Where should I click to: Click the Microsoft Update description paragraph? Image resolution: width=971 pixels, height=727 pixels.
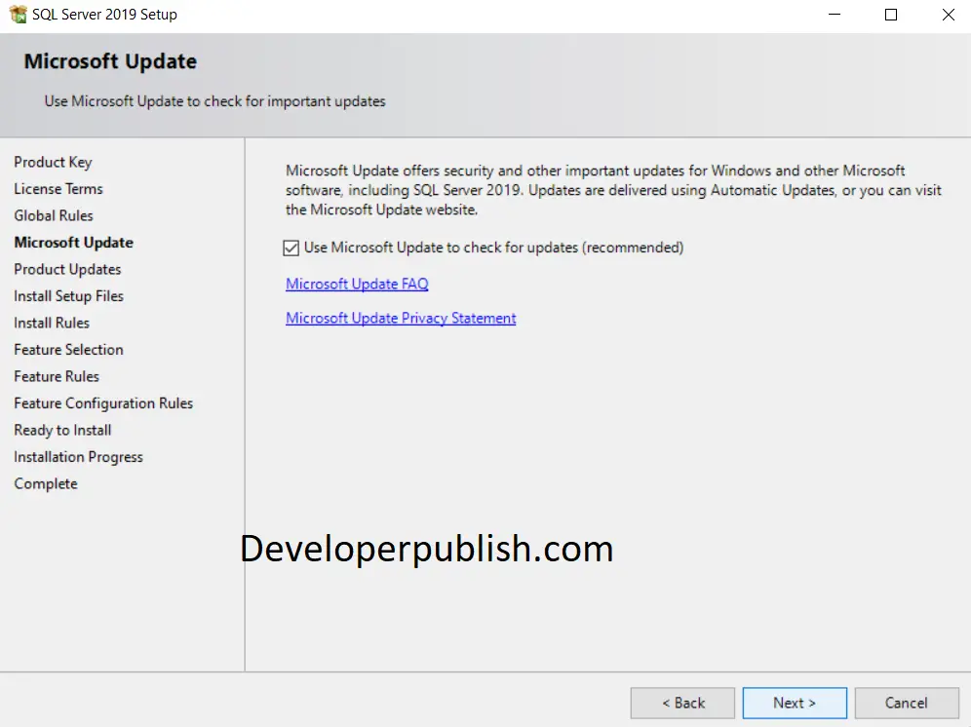[x=613, y=189]
